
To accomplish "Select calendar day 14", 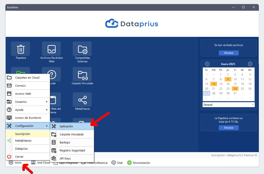I will 214,84.
